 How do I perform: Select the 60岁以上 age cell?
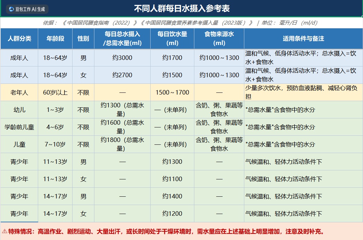tap(55, 92)
